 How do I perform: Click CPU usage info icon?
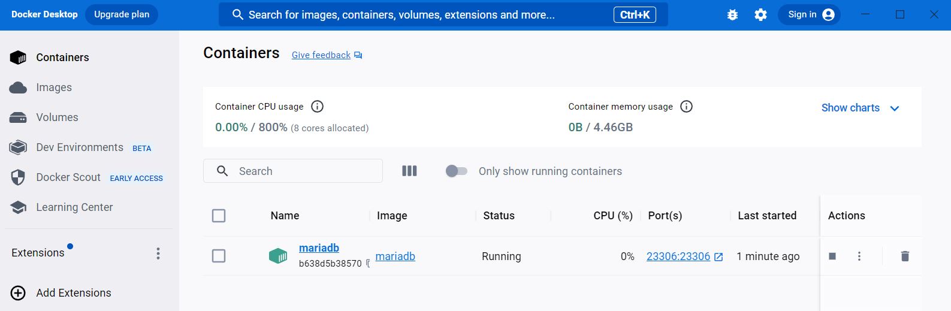[318, 107]
